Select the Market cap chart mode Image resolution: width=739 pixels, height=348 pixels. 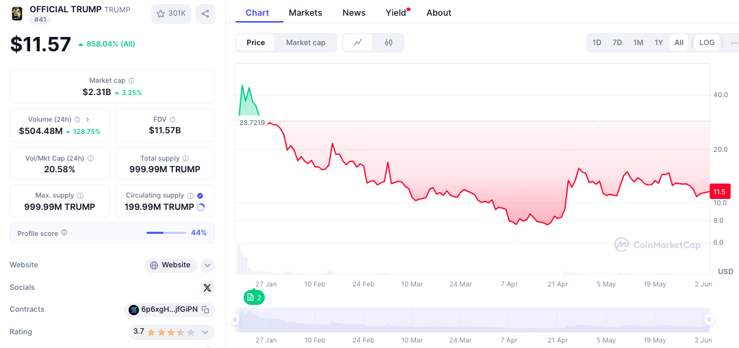[306, 43]
